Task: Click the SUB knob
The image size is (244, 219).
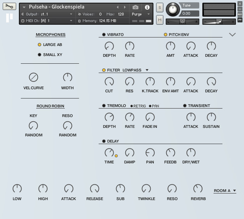Action: click(120, 188)
